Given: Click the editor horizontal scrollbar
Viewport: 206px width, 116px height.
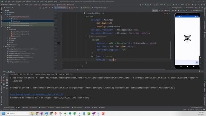Looking at the screenshot, I should point(114,69).
